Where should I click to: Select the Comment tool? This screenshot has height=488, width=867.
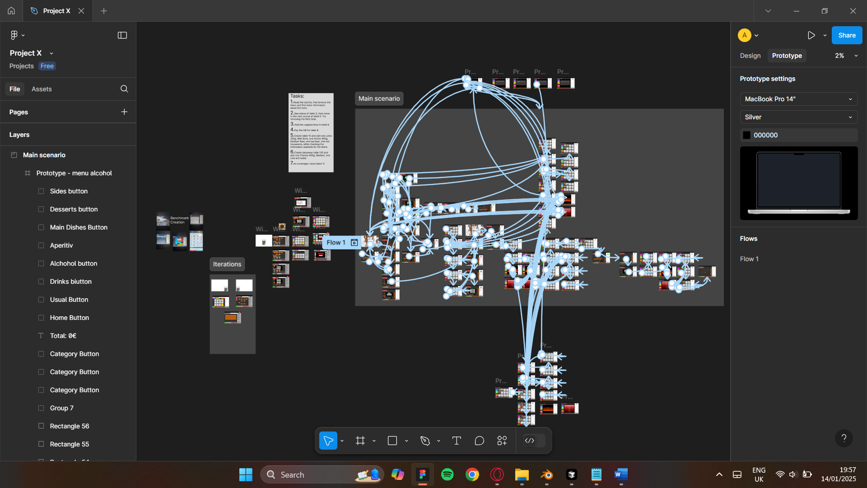tap(480, 441)
